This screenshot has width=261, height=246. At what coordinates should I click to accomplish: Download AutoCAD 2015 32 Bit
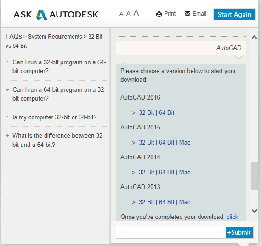(147, 143)
